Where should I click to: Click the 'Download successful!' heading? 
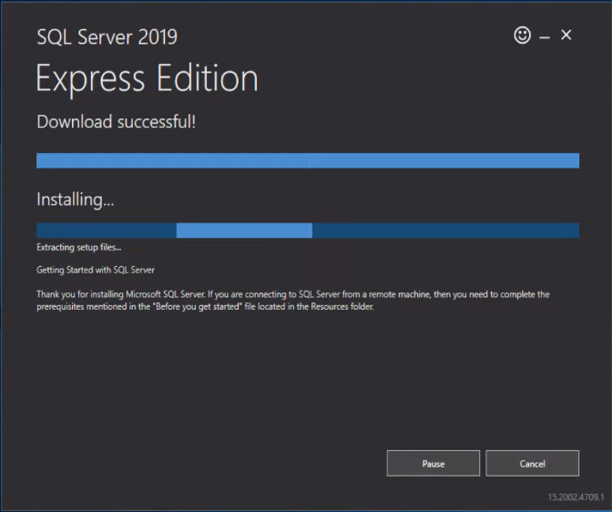[x=117, y=121]
